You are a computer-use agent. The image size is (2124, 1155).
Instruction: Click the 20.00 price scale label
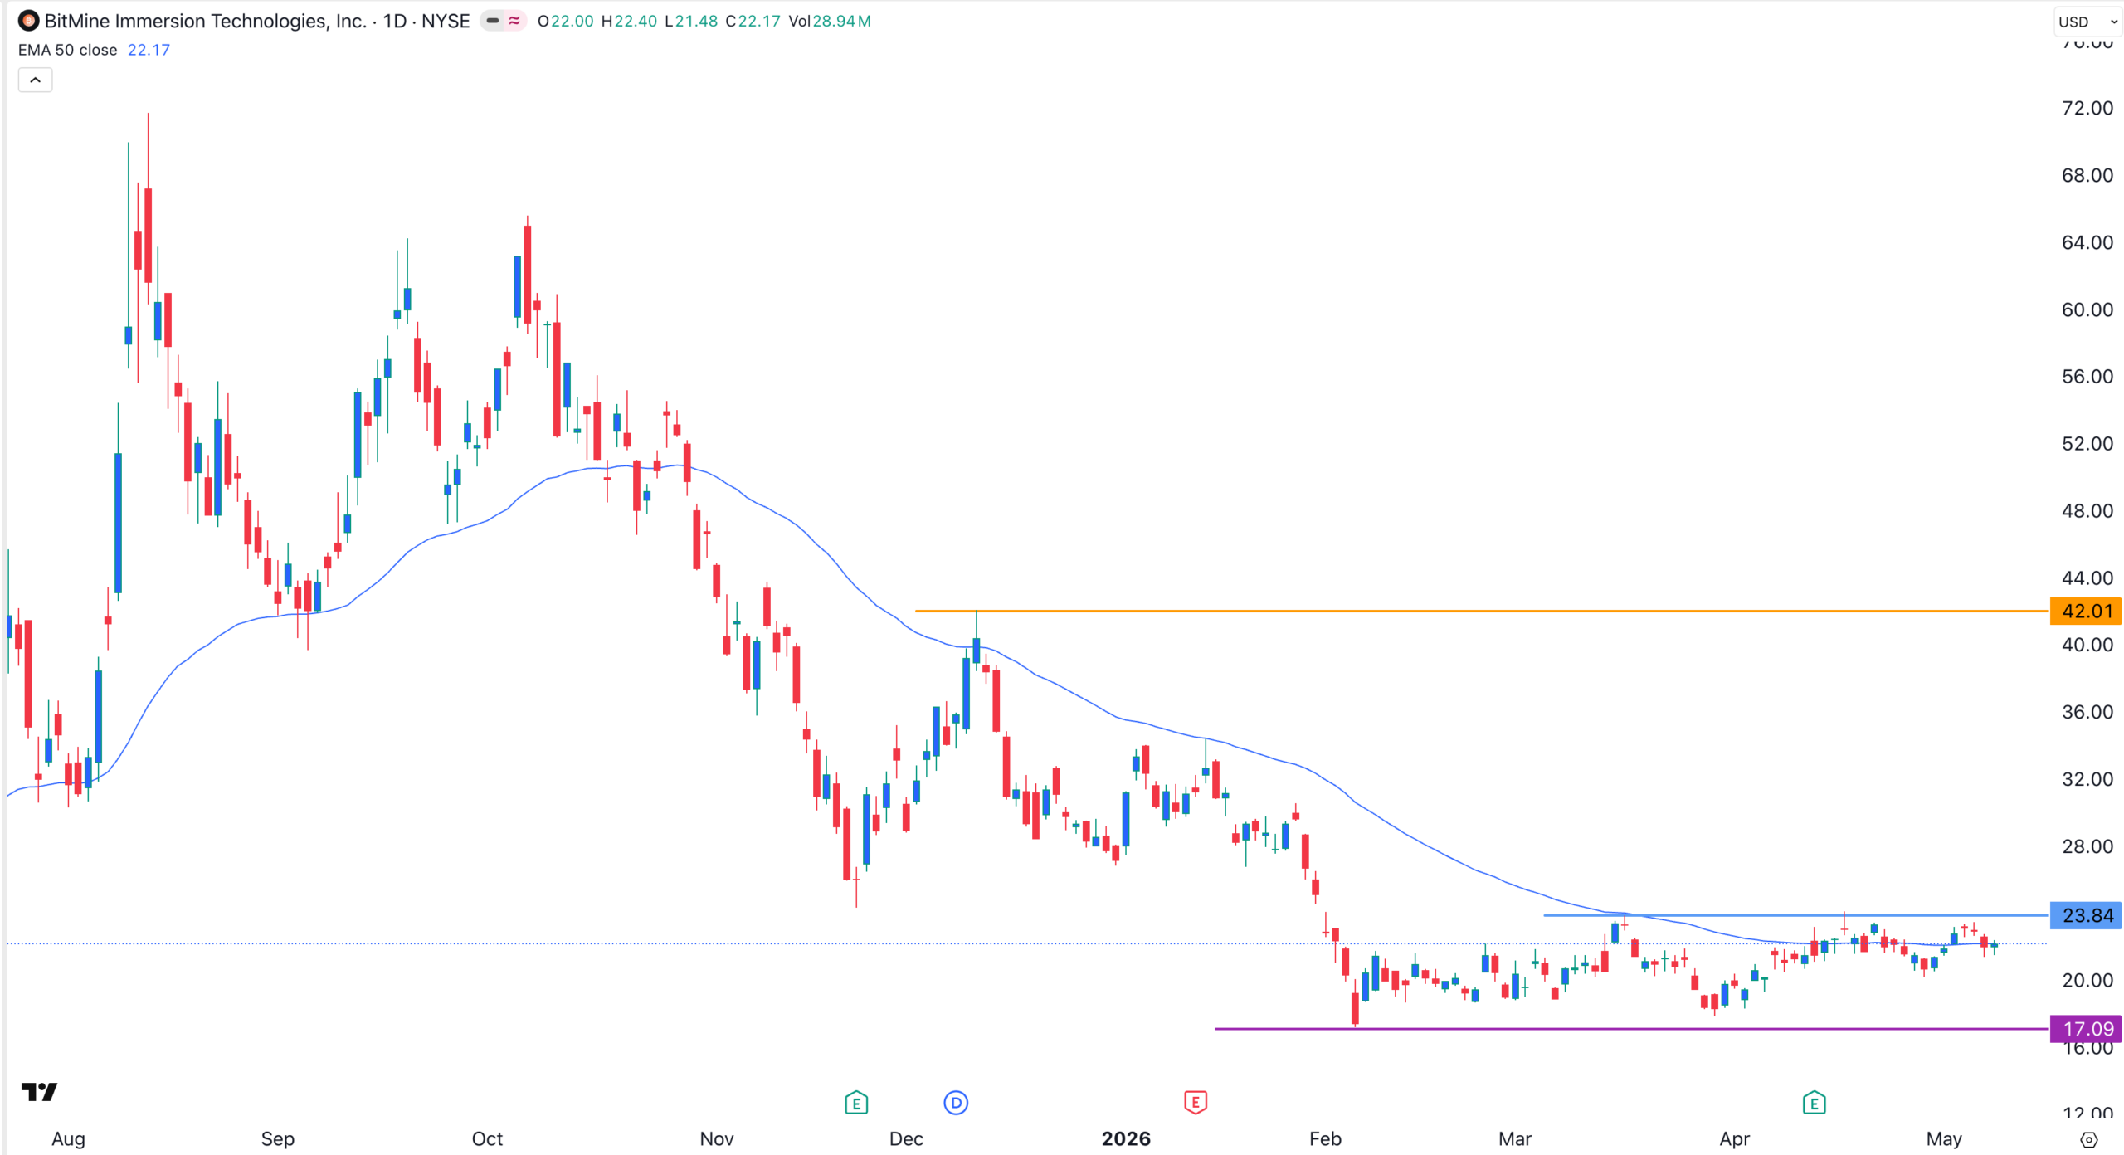click(2087, 980)
